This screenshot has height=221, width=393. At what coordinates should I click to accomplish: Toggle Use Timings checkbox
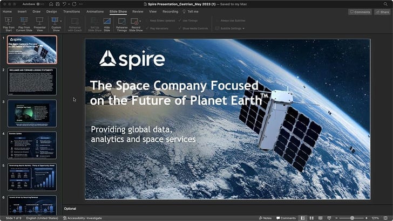188,20
